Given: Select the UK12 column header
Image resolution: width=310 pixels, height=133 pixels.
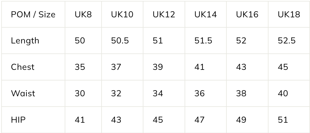Looking at the screenshot, I should point(164,14).
